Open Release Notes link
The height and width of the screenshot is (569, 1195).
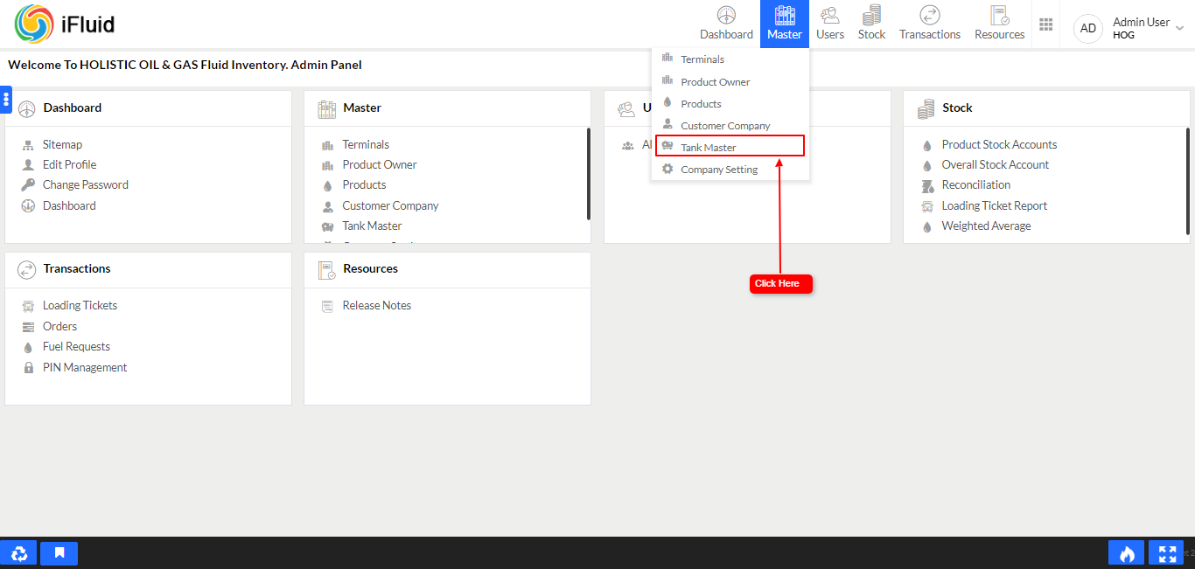point(376,305)
